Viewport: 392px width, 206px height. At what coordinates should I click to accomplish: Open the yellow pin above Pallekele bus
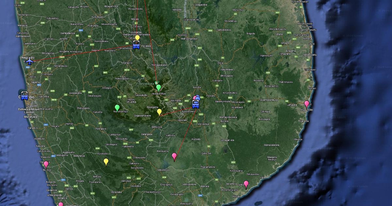pos(138,38)
